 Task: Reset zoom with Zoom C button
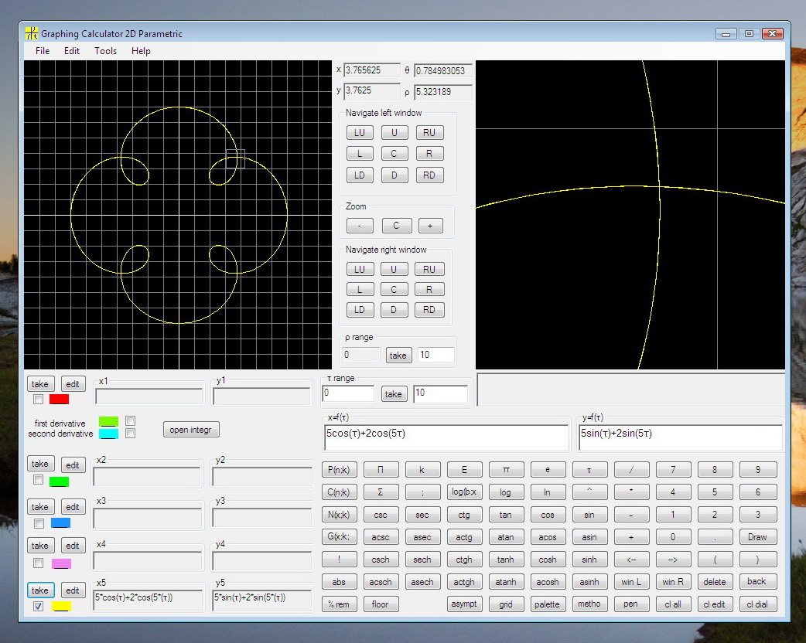396,226
